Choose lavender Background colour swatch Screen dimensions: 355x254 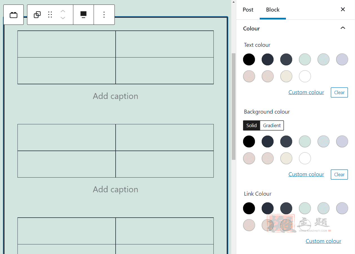tap(342, 142)
